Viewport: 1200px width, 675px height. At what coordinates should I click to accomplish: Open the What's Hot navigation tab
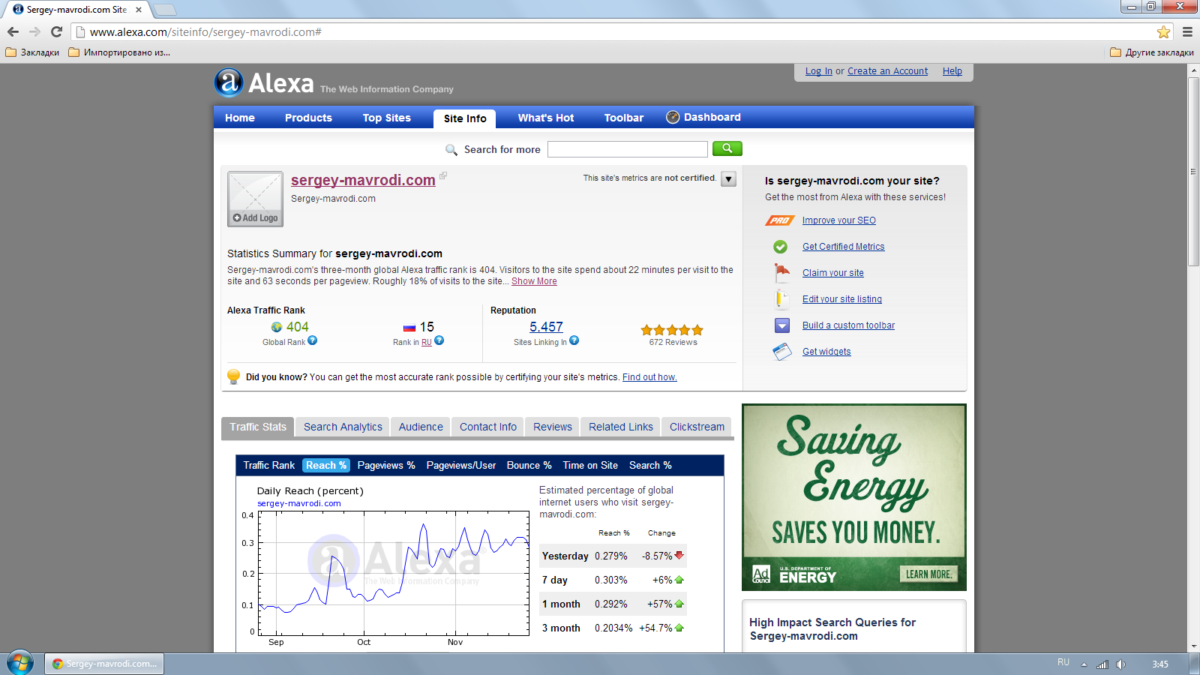pos(546,118)
